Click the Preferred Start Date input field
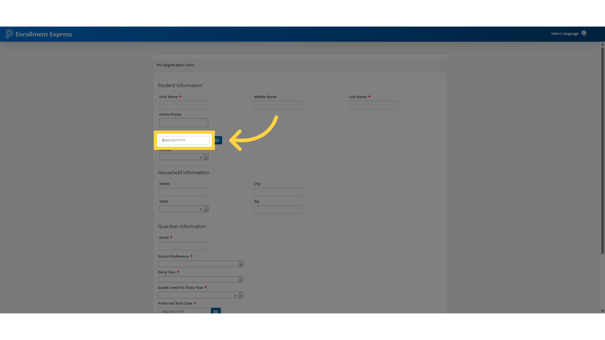Screen dimensions: 605x340 (183, 311)
